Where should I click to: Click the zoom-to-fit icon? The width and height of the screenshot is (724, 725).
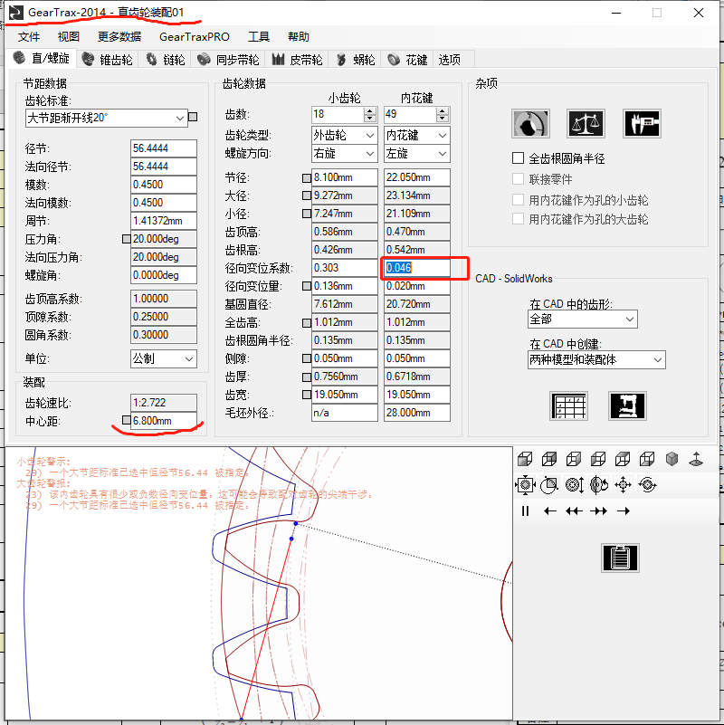coord(525,485)
